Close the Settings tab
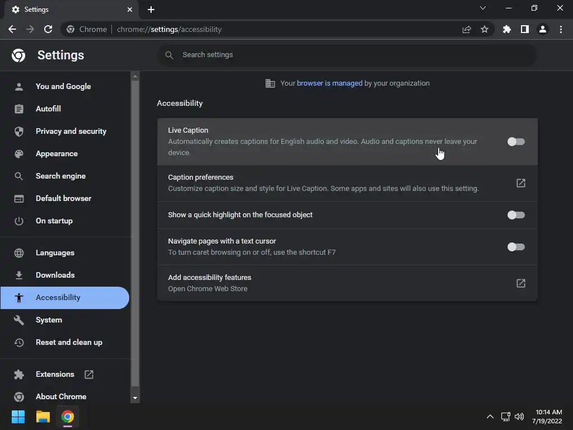 (x=130, y=10)
